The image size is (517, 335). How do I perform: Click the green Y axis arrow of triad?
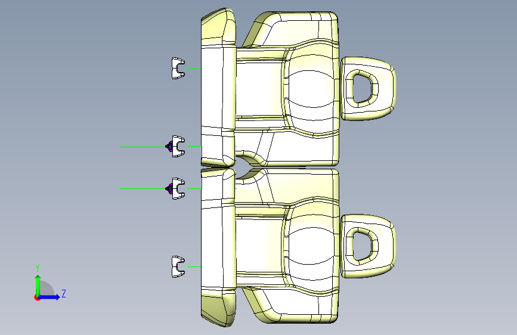pos(38,284)
